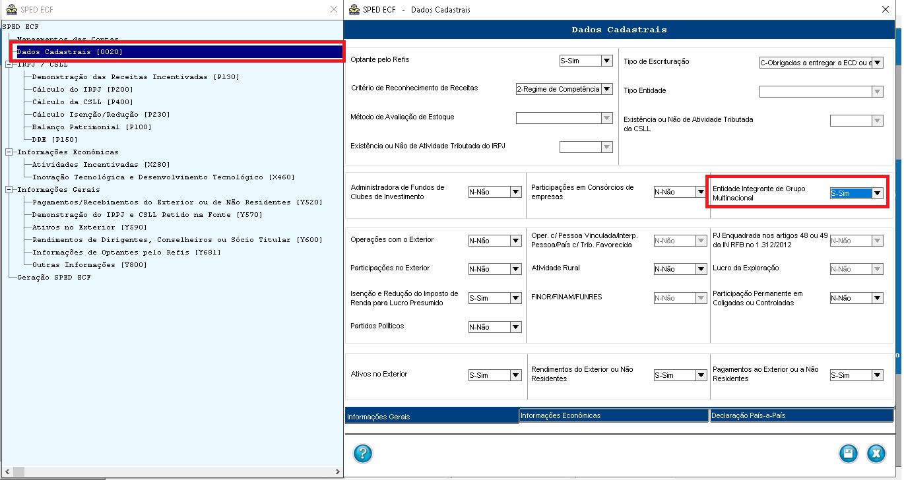Collapse the Informações Gerais tree node
Image resolution: width=904 pixels, height=480 pixels.
tap(9, 190)
